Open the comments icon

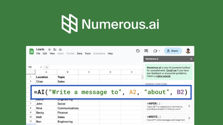(x=146, y=51)
